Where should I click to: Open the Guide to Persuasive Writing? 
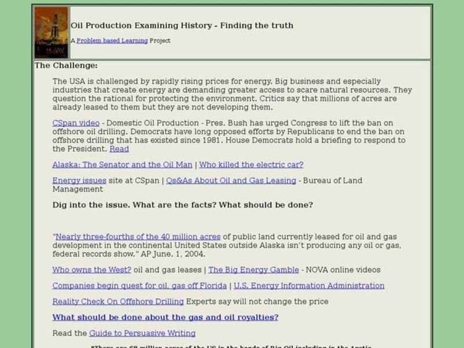tap(142, 332)
